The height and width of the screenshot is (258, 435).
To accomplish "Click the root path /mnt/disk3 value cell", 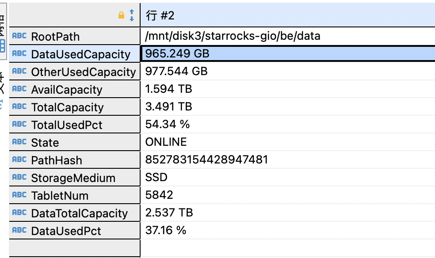I will [288, 36].
